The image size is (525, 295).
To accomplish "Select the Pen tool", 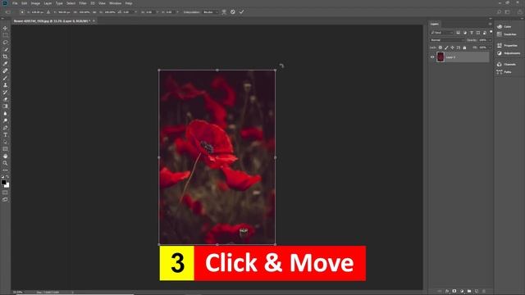I will [5, 128].
